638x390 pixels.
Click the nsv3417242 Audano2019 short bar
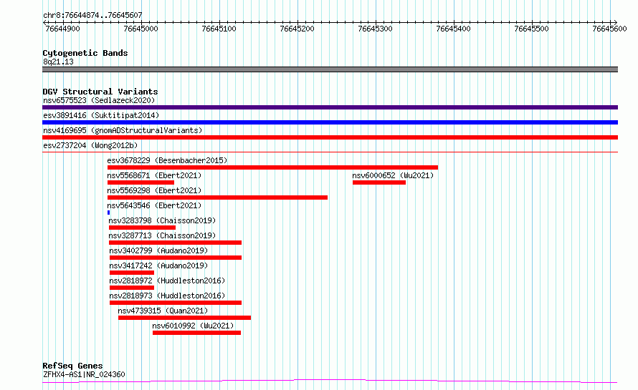[132, 273]
